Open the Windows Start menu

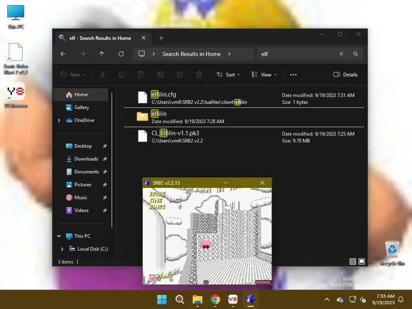coord(162,299)
